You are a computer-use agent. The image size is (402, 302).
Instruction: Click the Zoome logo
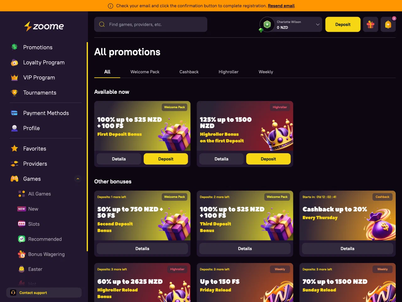(44, 26)
